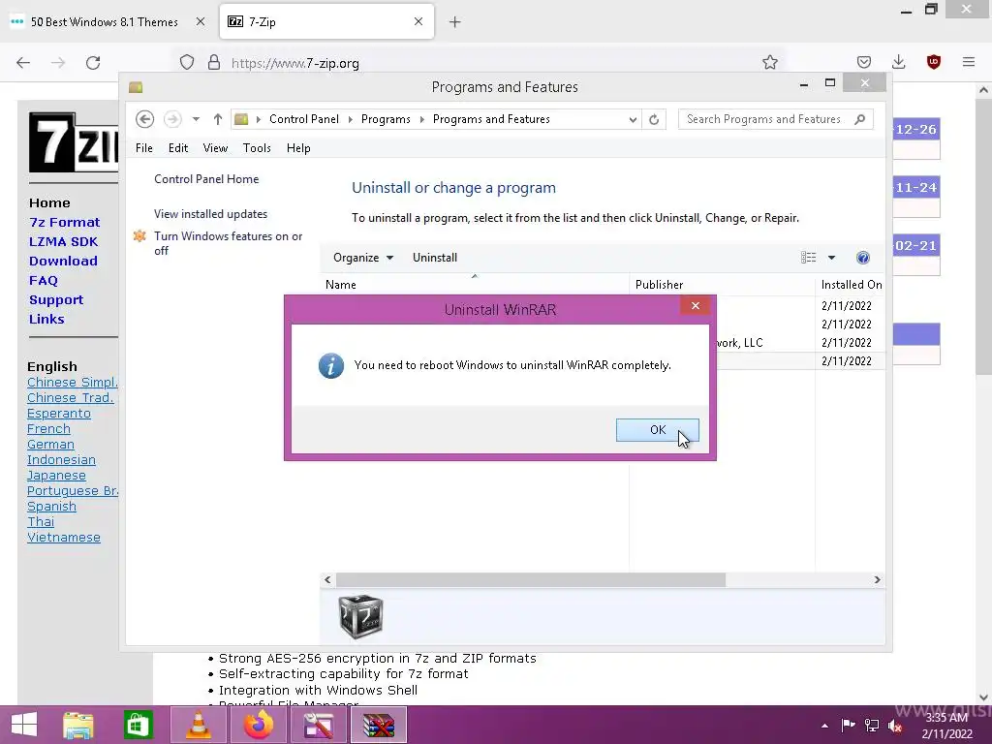Open the FAQ link on 7-zip.org
The width and height of the screenshot is (992, 744).
[x=43, y=280]
